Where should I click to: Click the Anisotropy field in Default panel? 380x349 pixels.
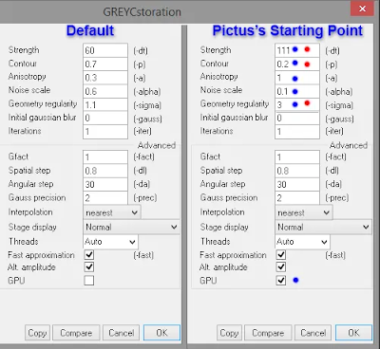click(105, 78)
